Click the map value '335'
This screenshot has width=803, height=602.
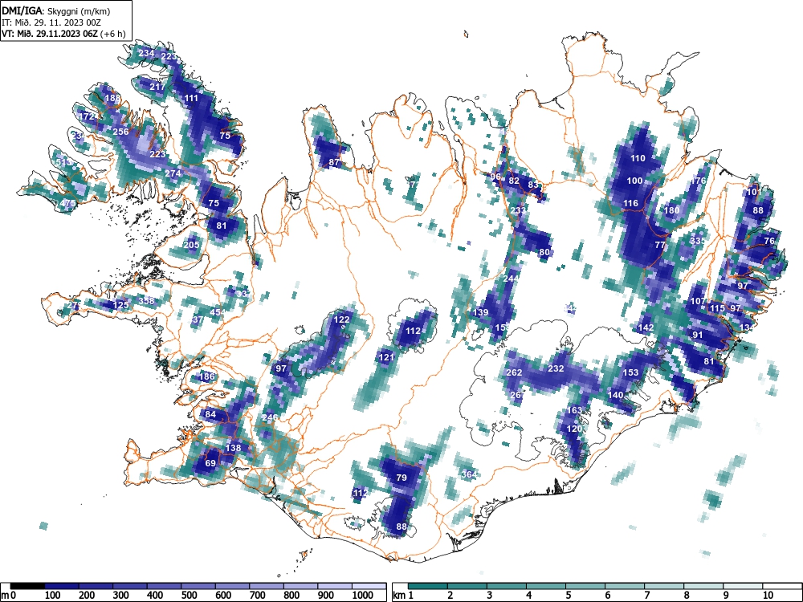click(698, 241)
